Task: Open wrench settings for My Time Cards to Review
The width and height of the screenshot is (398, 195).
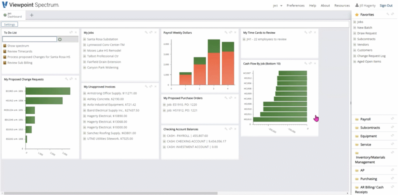Action: (x=306, y=32)
